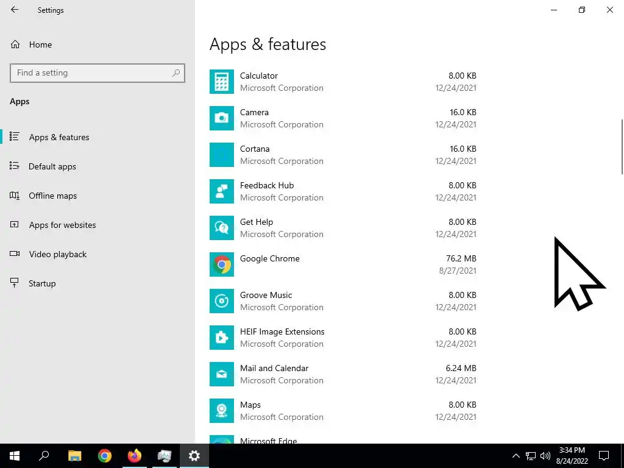Open network status in system tray

[531, 456]
